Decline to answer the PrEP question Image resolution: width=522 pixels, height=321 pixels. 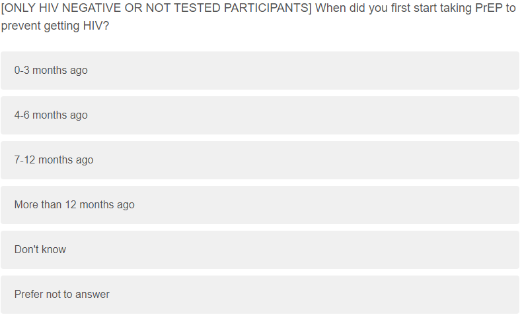(x=260, y=295)
